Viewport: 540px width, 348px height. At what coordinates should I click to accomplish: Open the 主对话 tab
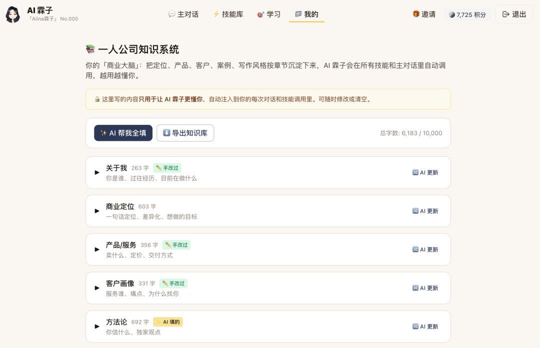(183, 14)
